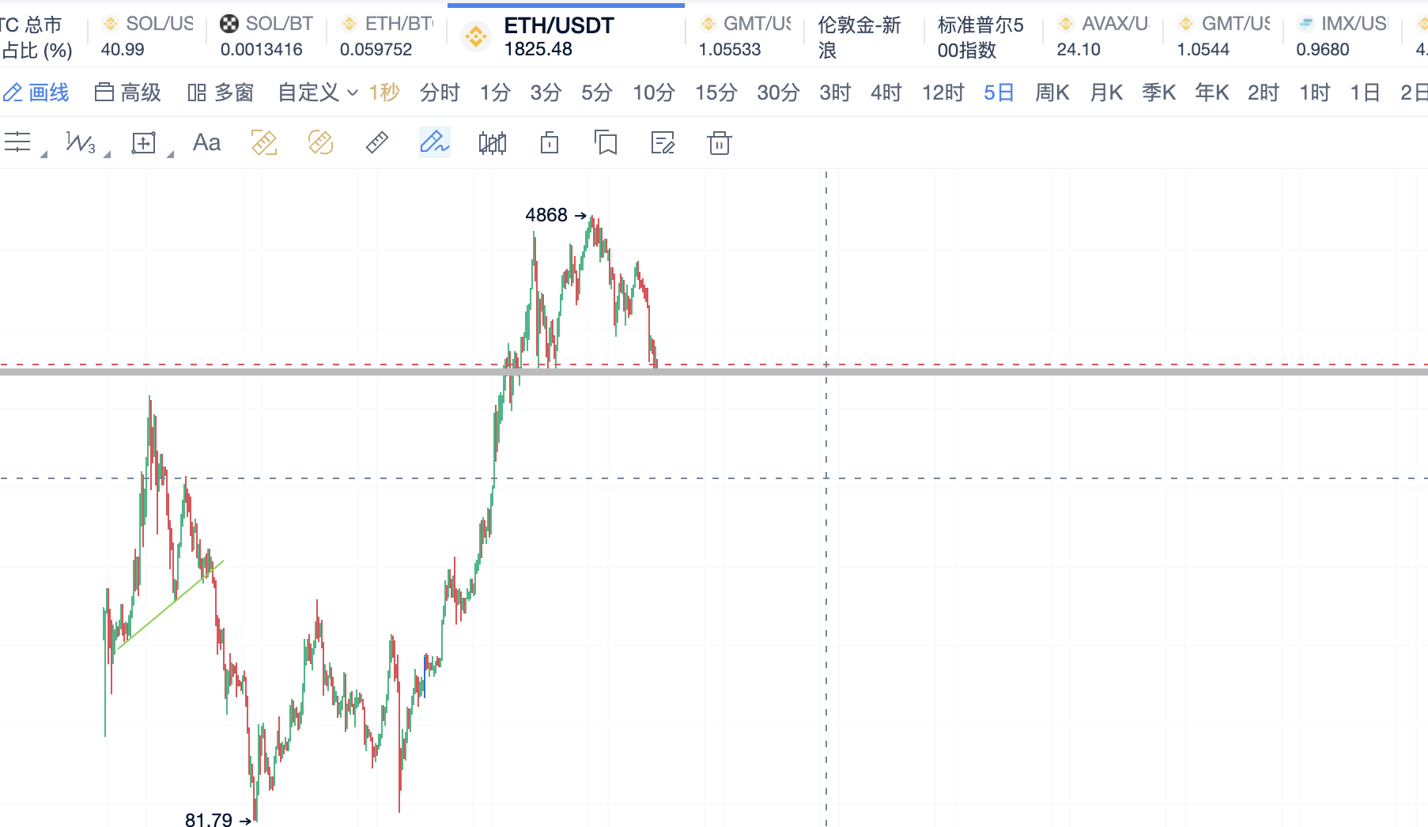This screenshot has width=1428, height=827.
Task: Select the 3时 timeframe
Action: [x=835, y=93]
